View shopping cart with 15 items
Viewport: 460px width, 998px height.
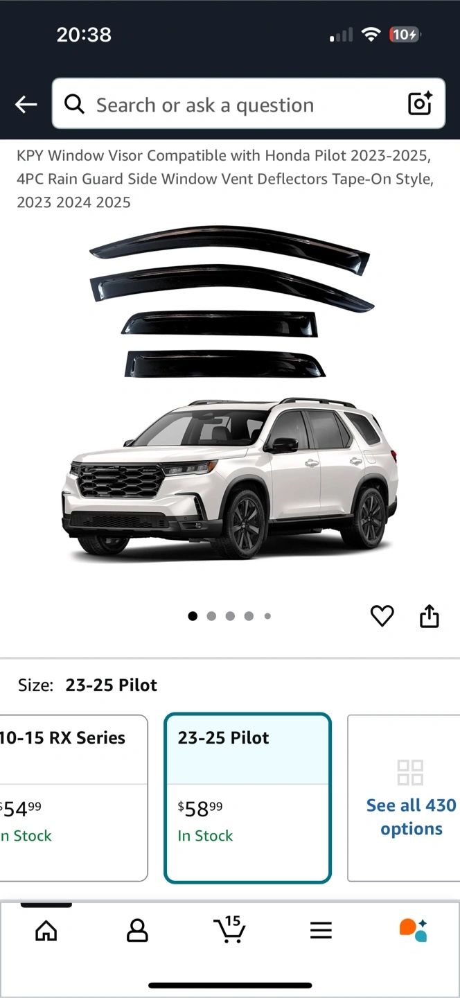(x=229, y=929)
